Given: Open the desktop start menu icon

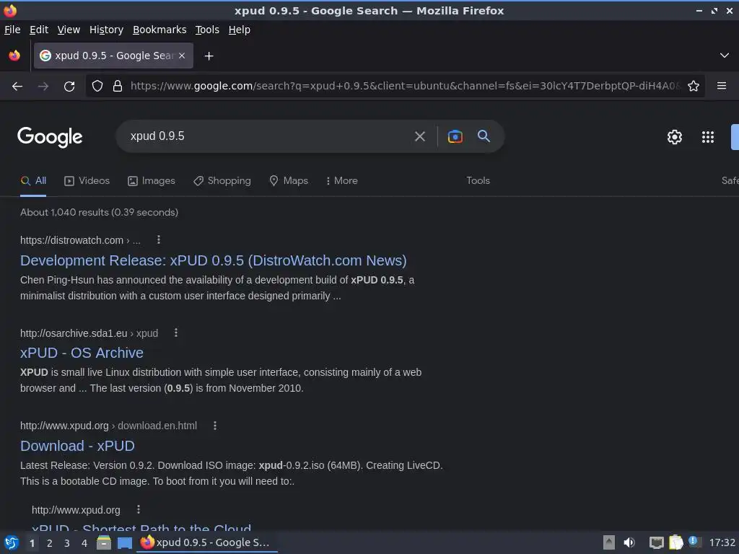Looking at the screenshot, I should tap(12, 543).
